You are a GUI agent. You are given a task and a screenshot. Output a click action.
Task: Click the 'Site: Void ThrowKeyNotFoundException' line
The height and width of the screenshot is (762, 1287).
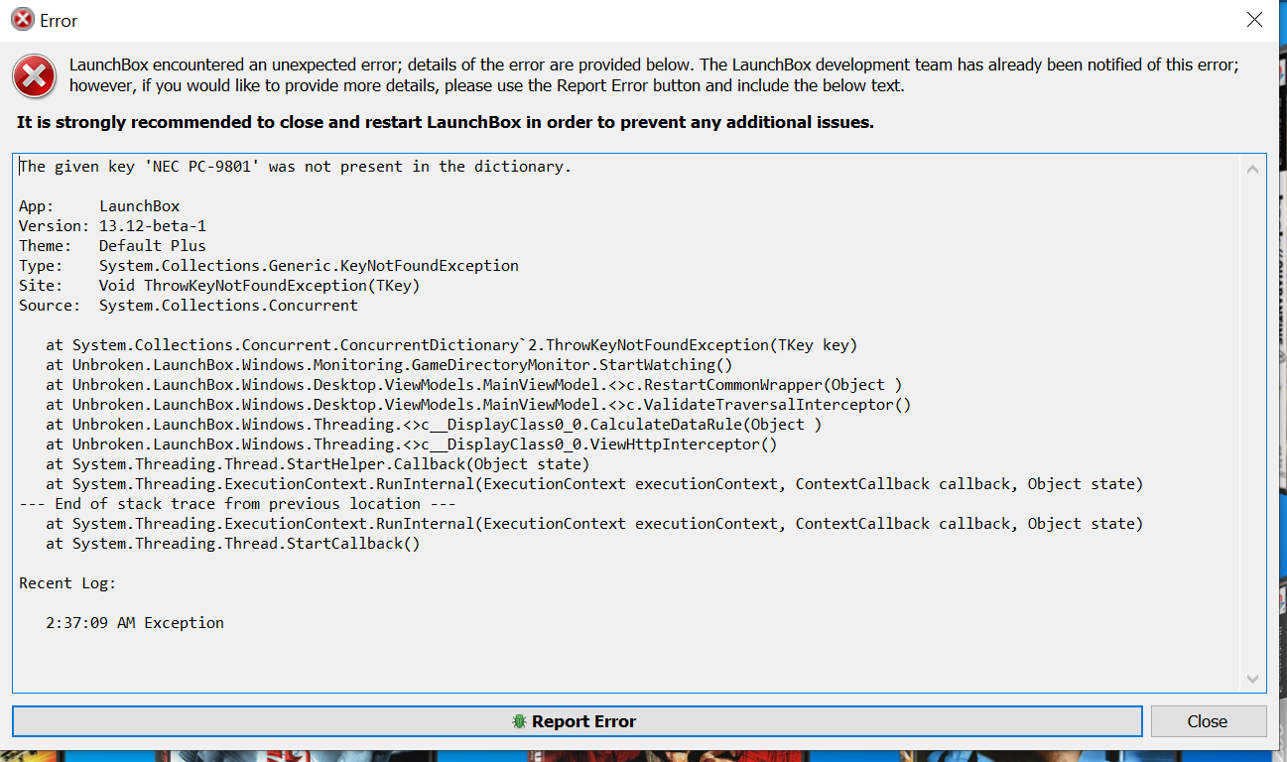point(219,286)
